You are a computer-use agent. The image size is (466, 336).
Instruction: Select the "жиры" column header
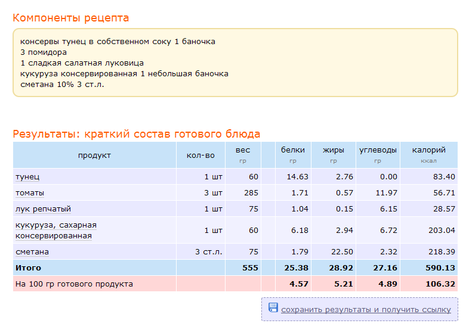coord(334,151)
